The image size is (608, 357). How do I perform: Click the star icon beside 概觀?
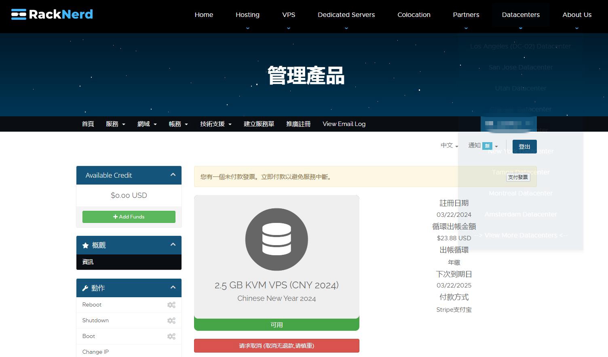85,246
